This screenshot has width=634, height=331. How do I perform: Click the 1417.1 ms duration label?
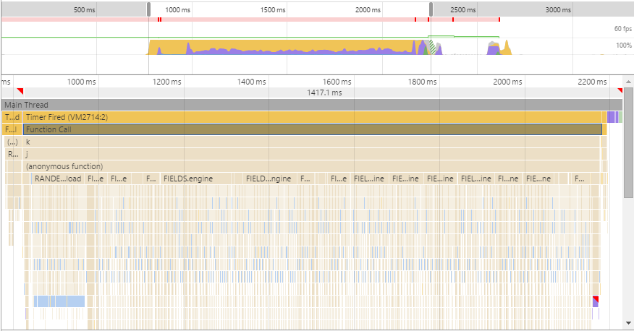click(x=324, y=93)
